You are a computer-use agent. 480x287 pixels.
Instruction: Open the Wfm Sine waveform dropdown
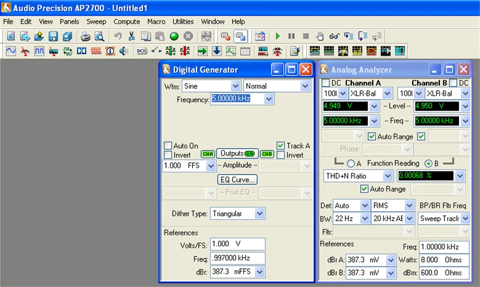point(235,86)
